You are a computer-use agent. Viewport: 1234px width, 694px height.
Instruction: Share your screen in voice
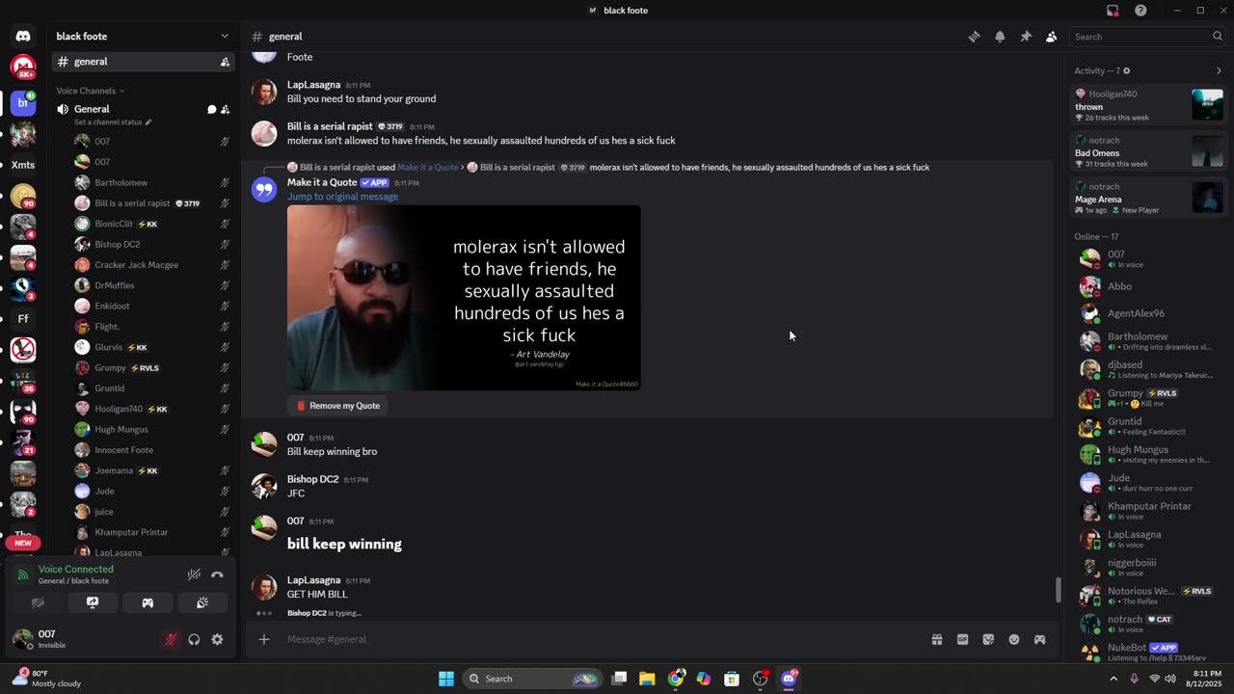coord(93,602)
